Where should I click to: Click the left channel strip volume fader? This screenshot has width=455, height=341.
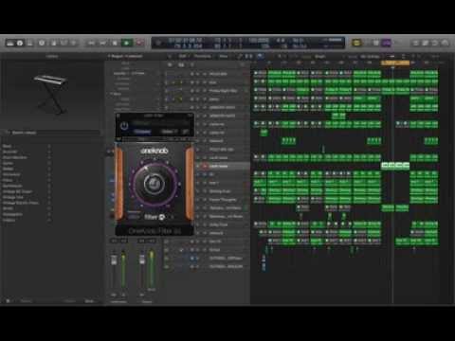tap(114, 260)
